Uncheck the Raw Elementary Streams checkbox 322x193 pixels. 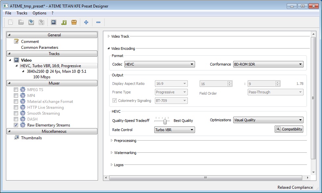pyautogui.click(x=16, y=125)
